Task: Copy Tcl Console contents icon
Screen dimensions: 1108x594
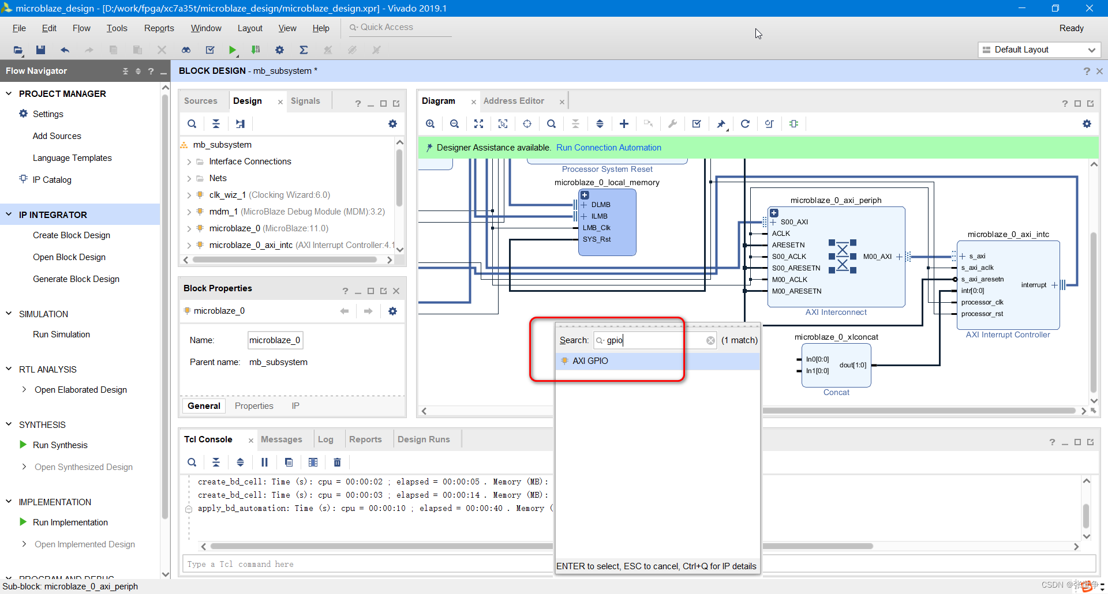Action: [289, 462]
